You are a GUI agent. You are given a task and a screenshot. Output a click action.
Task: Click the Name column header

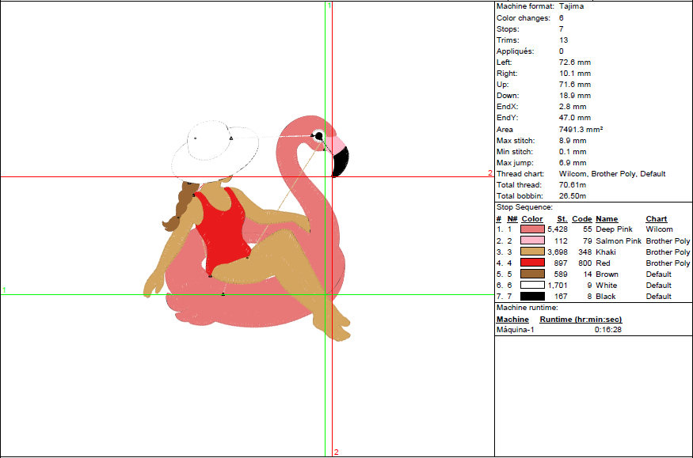607,219
